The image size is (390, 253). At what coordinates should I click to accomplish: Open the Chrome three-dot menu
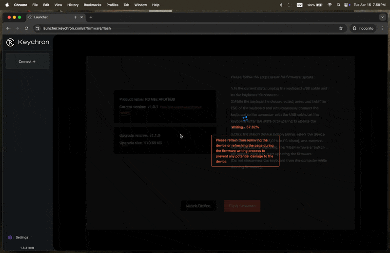point(382,28)
